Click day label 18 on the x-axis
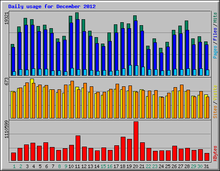This screenshot has width=220, height=171. click(x=122, y=166)
